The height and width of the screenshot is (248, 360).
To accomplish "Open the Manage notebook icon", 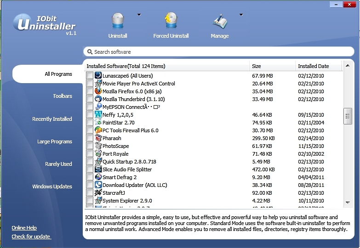I will (220, 22).
